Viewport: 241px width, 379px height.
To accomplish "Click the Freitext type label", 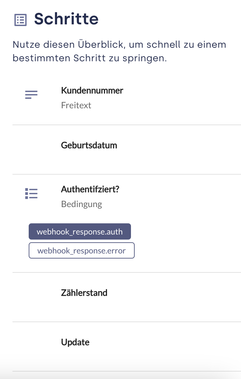I will [76, 105].
